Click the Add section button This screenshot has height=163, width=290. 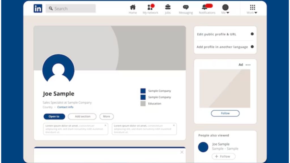pyautogui.click(x=82, y=117)
